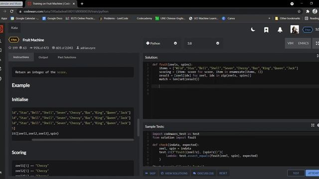Click the Fruit Machine kata title
Viewport: 319px width, 179px height.
(33, 40)
